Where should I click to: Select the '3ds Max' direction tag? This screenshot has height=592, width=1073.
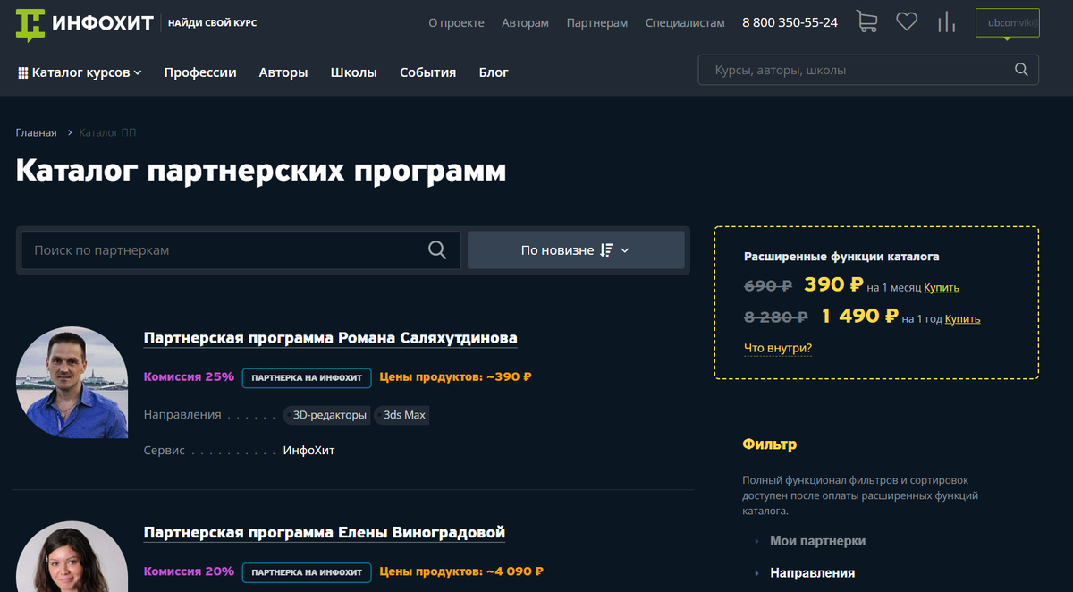click(404, 415)
